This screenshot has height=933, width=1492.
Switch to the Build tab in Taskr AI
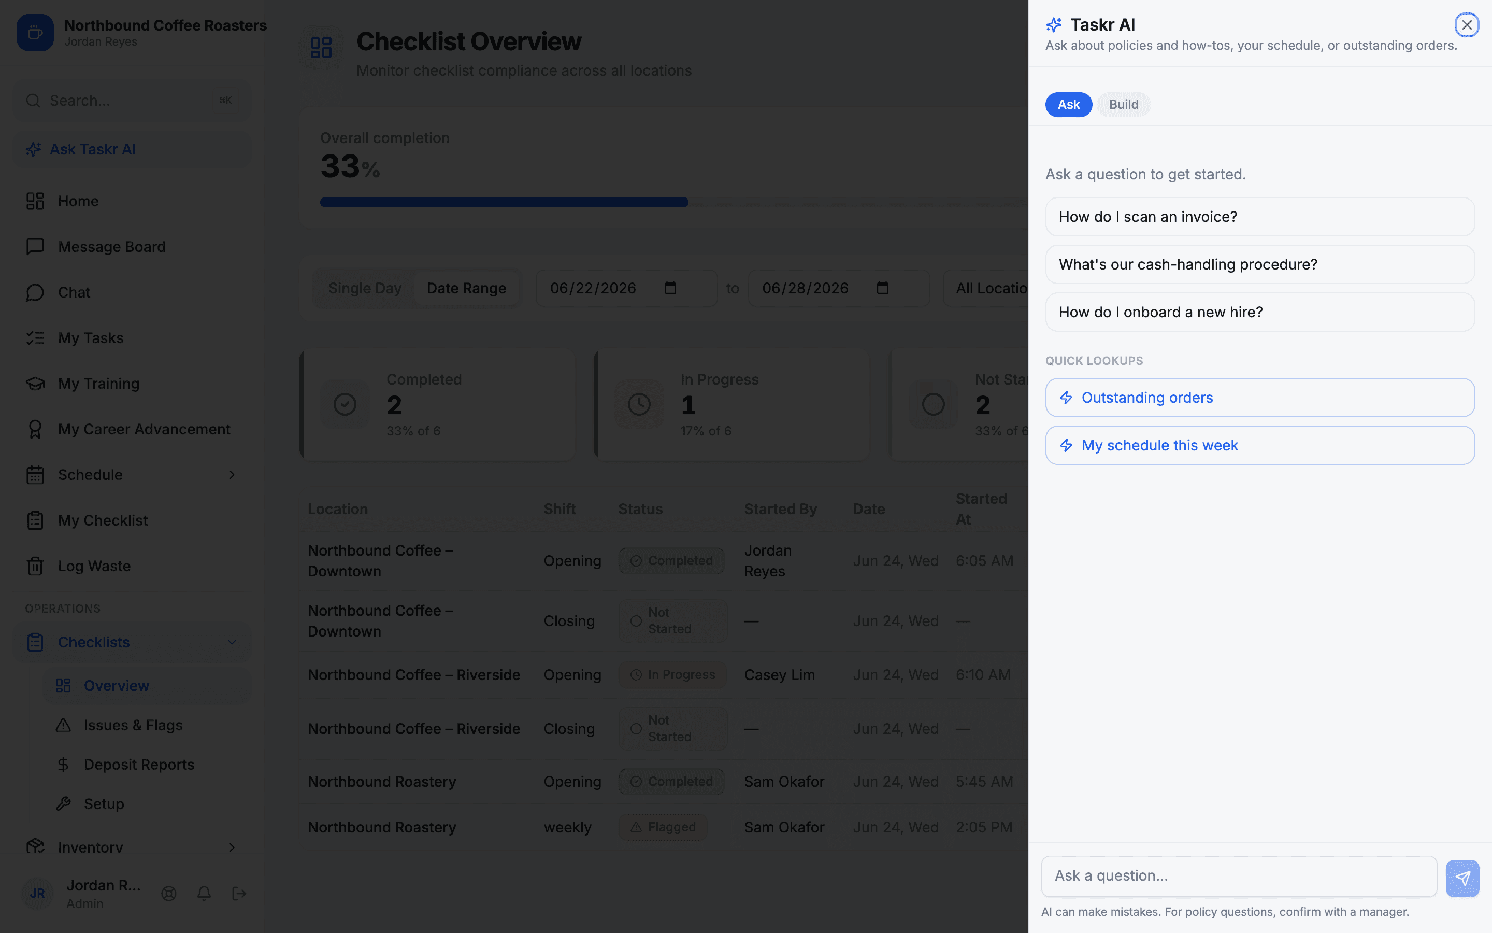1123,104
